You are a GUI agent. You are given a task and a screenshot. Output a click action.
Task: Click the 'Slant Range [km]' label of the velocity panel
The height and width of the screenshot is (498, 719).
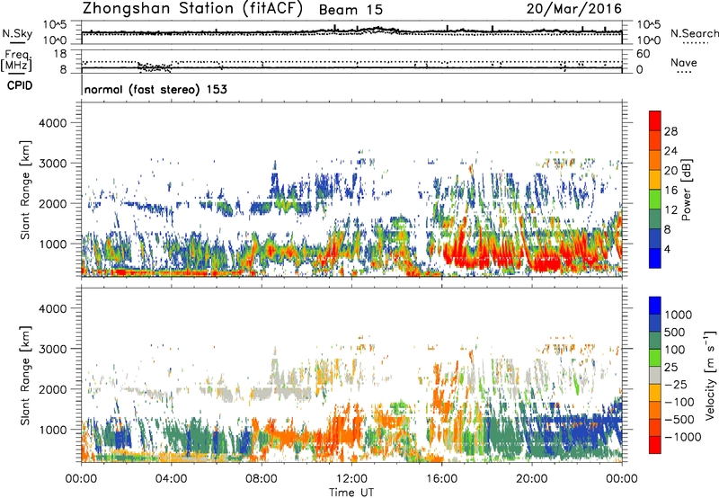25,376
